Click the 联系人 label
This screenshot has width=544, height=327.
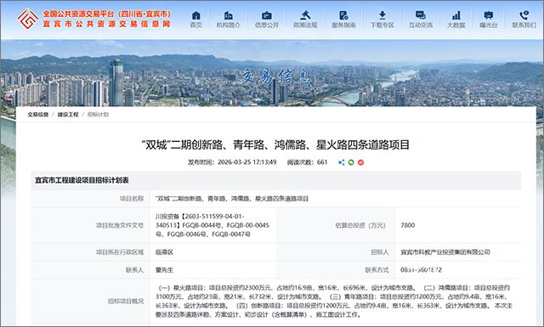tap(134, 270)
